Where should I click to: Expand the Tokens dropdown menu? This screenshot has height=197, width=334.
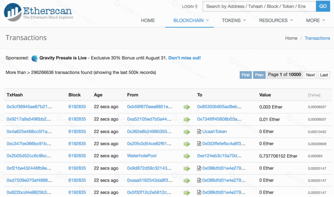tap(234, 20)
